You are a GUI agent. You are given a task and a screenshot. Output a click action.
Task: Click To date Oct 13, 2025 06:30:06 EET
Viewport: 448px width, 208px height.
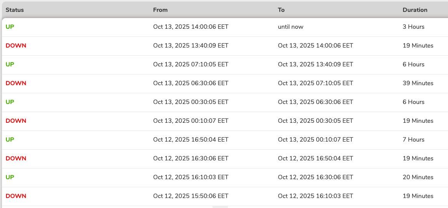point(315,102)
